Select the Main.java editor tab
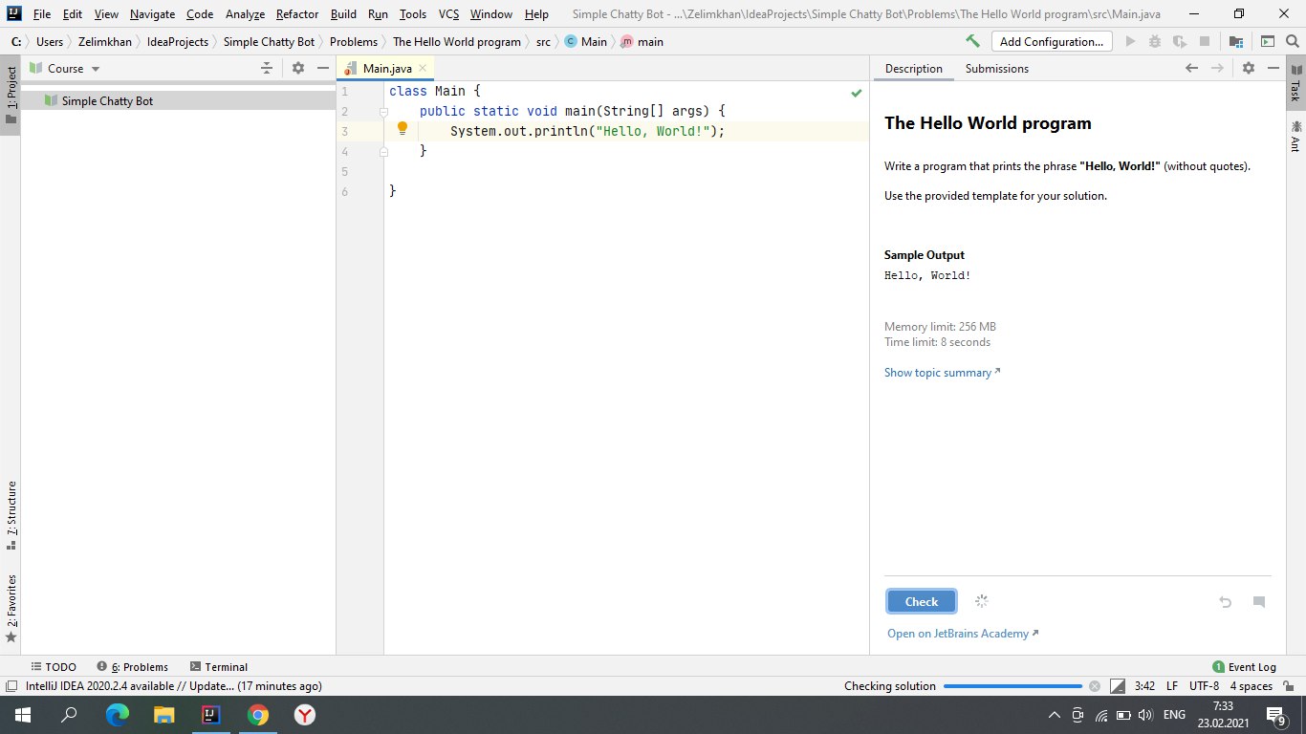Viewport: 1306px width, 734px height. click(x=386, y=68)
